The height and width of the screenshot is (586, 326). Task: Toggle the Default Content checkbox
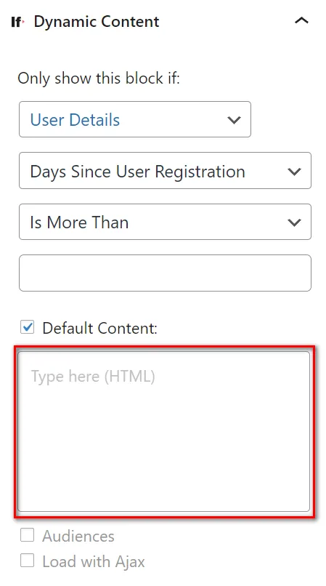click(x=28, y=327)
